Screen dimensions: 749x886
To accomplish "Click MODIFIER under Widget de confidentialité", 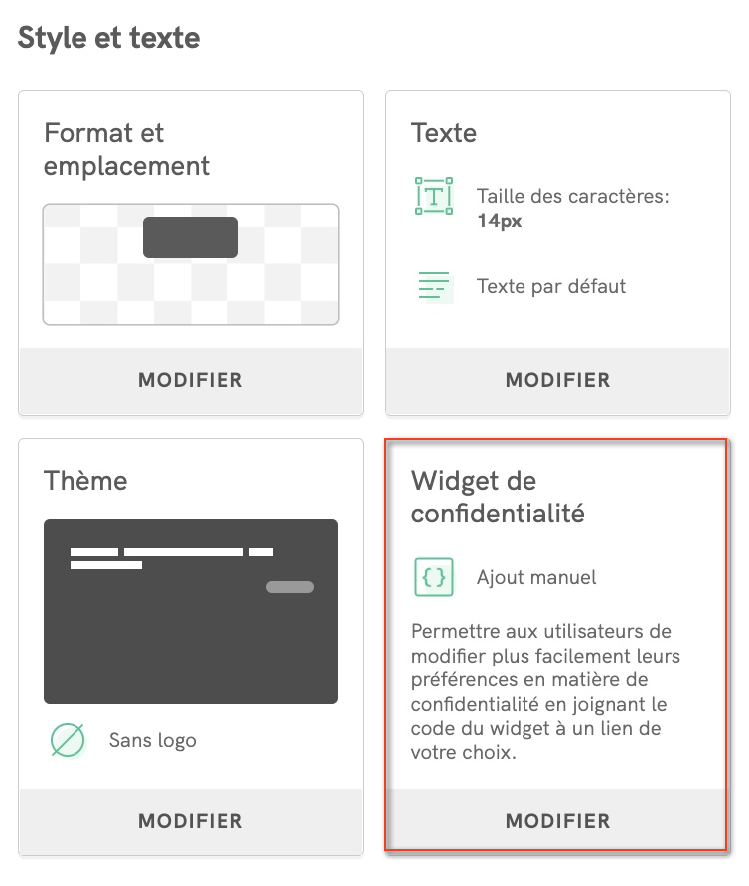I will [558, 821].
